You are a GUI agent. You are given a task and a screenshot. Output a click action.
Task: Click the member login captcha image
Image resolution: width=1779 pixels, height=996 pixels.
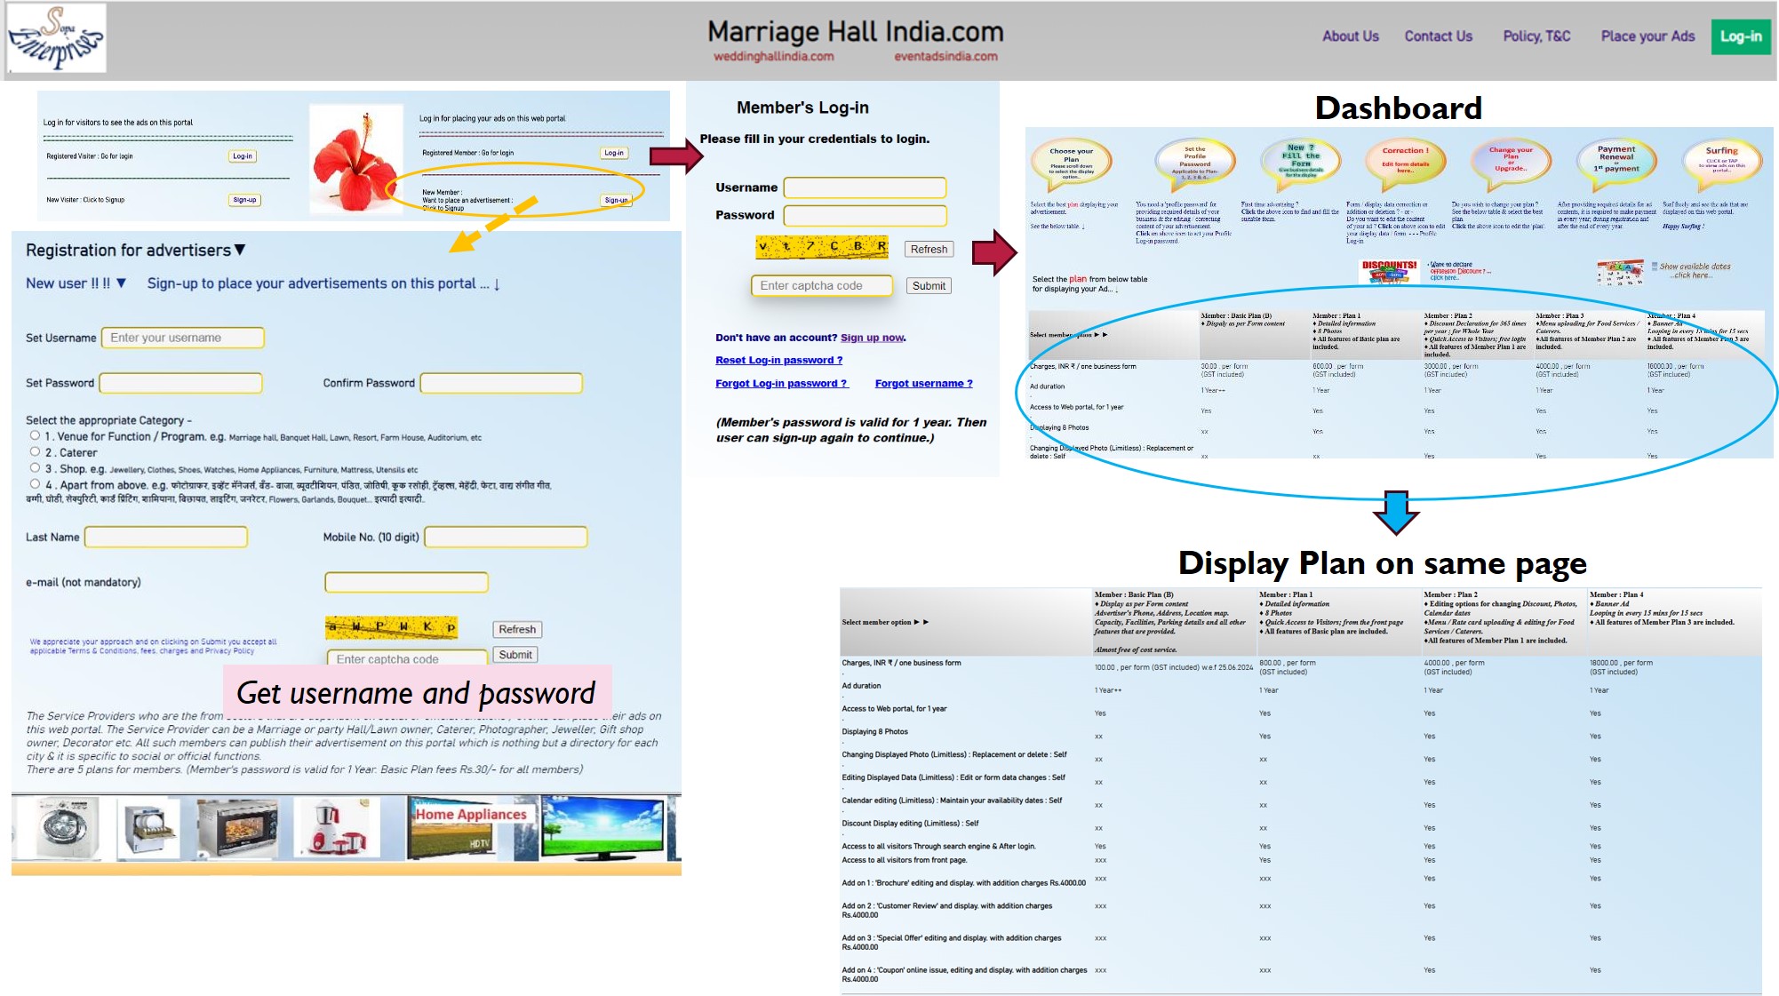pyautogui.click(x=822, y=247)
